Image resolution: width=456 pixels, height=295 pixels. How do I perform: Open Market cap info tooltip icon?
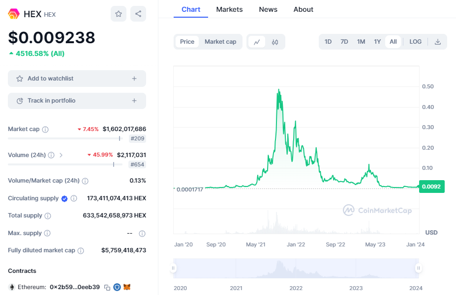[x=45, y=130]
